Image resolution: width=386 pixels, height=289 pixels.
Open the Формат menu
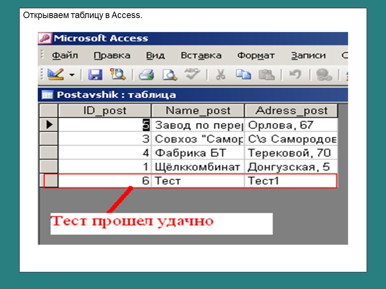(256, 56)
